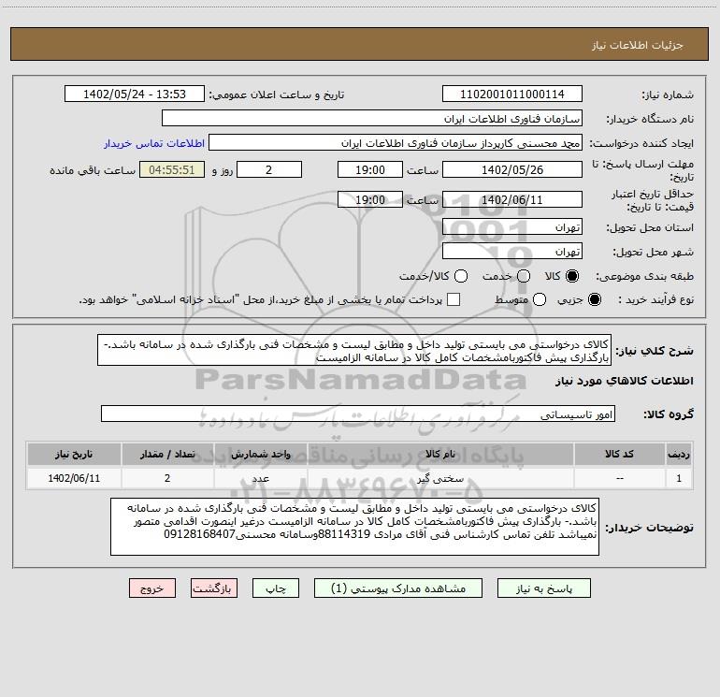Click the تعداد / مقدار column header
This screenshot has width=720, height=697.
click(167, 455)
